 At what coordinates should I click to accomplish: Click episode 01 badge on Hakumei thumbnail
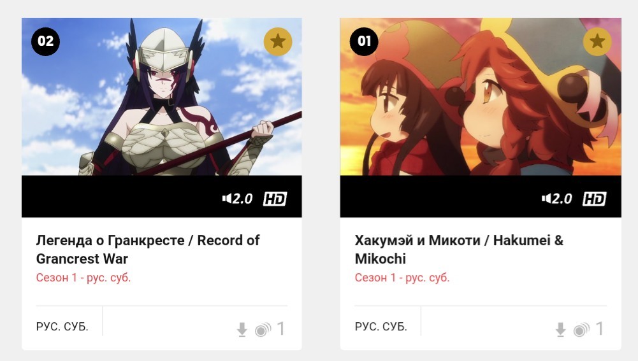364,41
